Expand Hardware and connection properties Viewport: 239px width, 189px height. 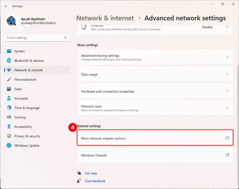coord(155,91)
